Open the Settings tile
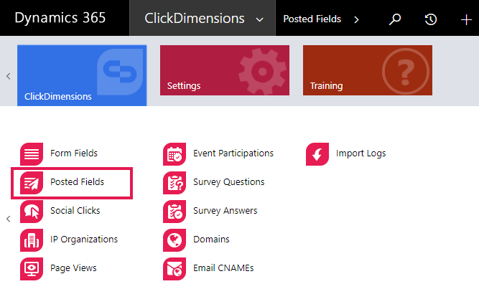This screenshot has width=479, height=284. tap(225, 70)
